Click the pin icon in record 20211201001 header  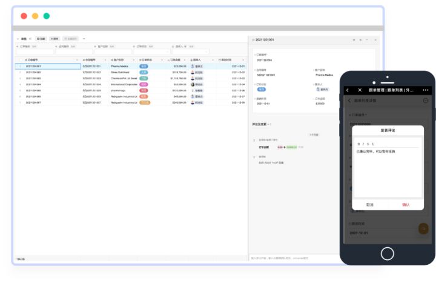[354, 40]
